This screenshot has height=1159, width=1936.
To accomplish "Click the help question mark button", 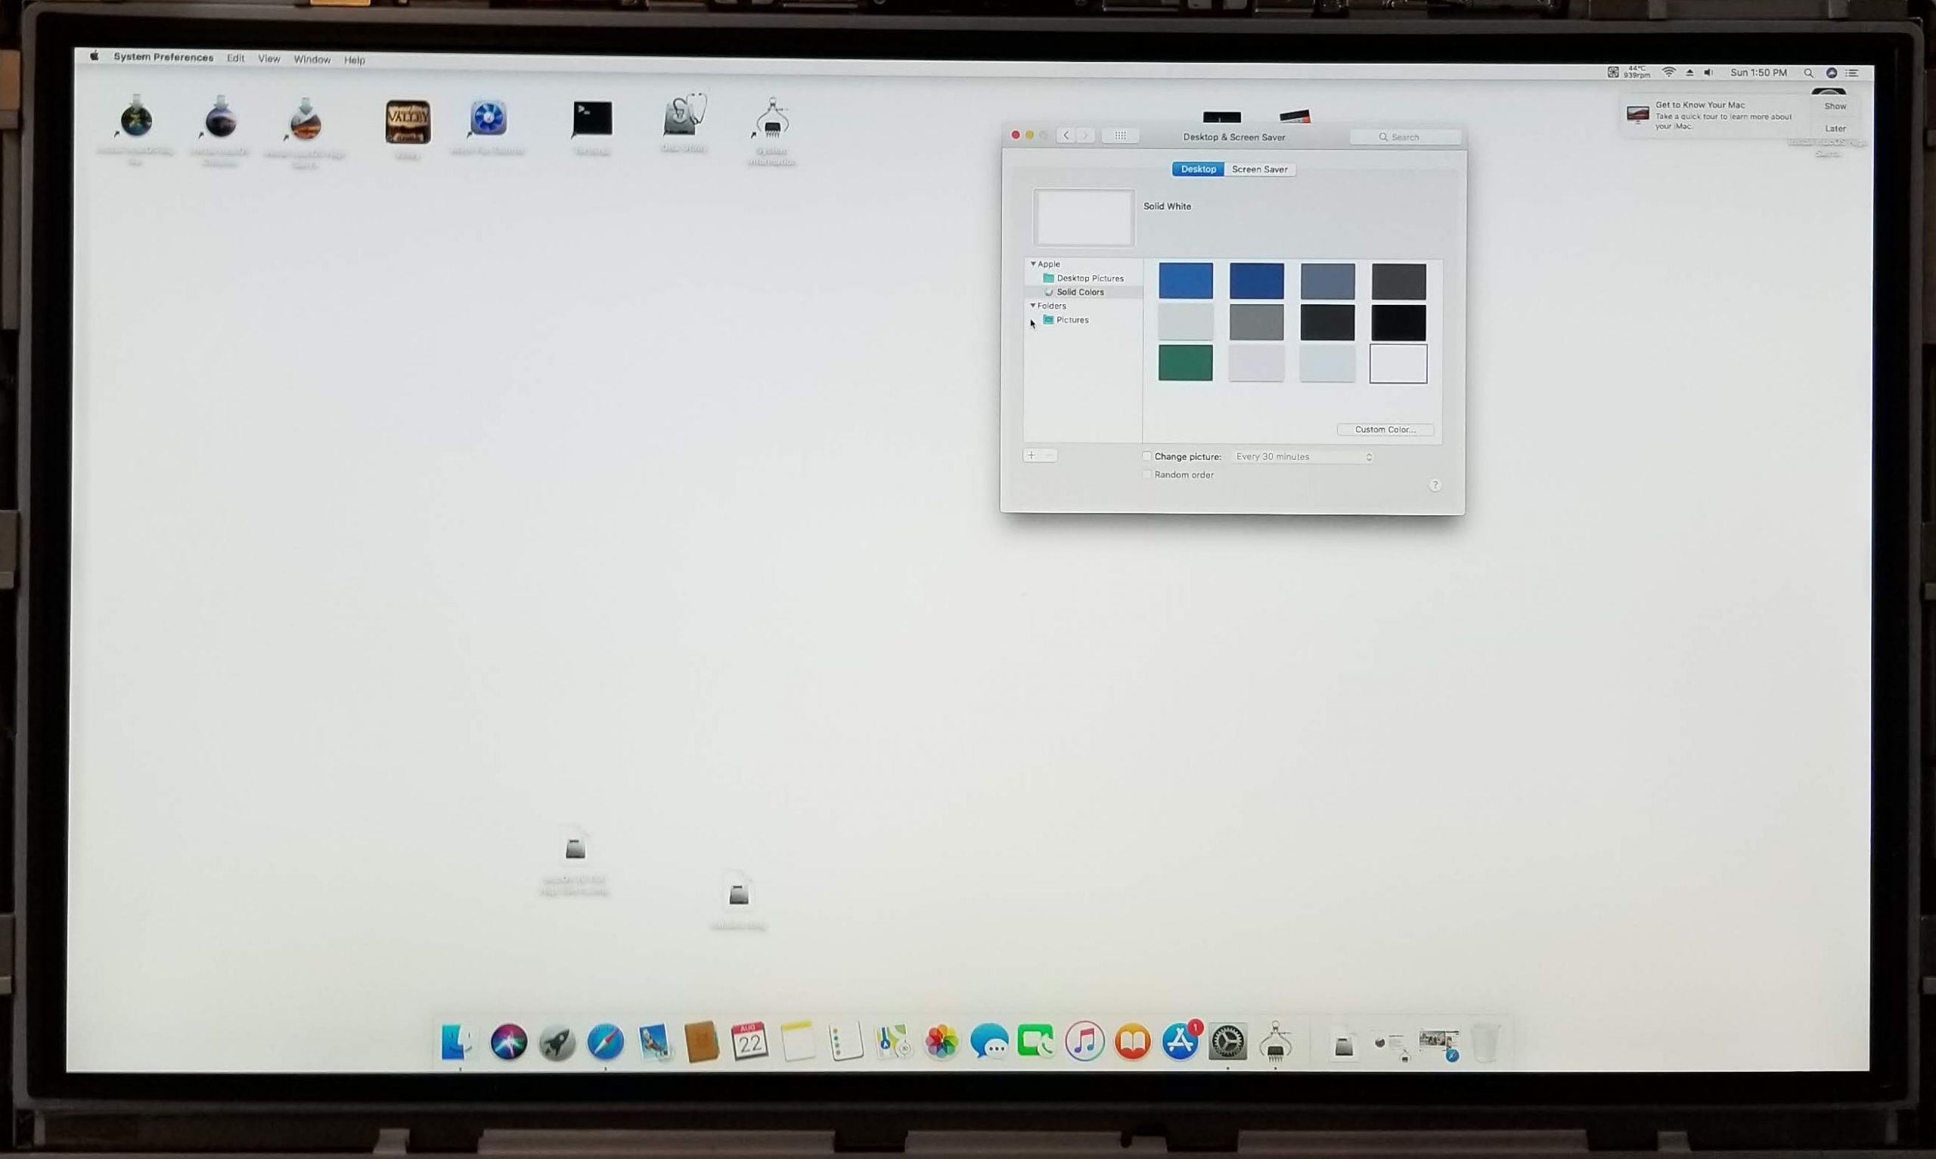I will click(1434, 485).
